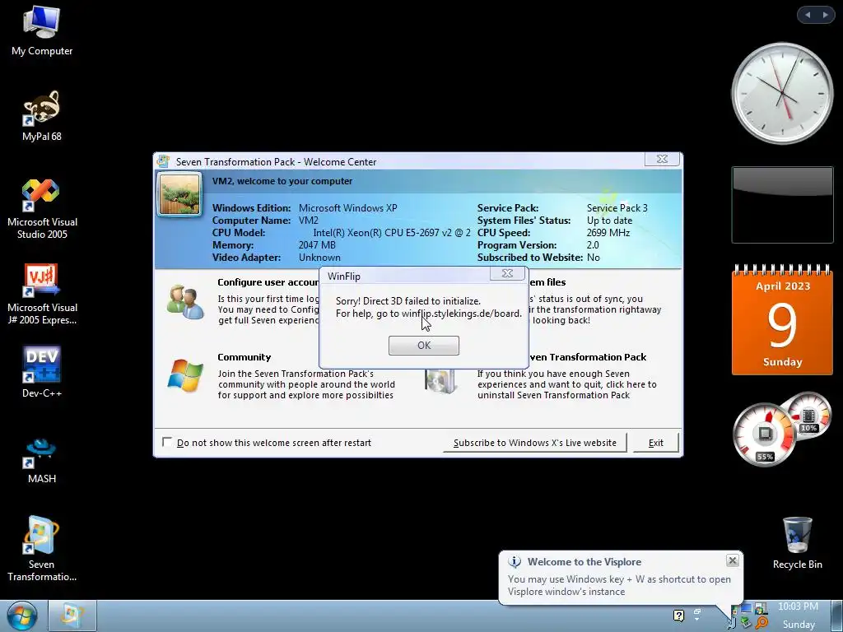Click OK in the WinFlip error dialog
This screenshot has width=843, height=632.
point(424,345)
